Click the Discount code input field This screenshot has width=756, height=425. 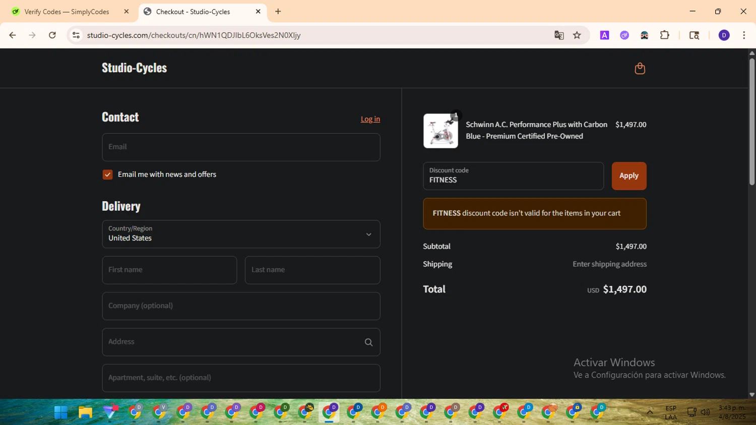[x=513, y=176]
